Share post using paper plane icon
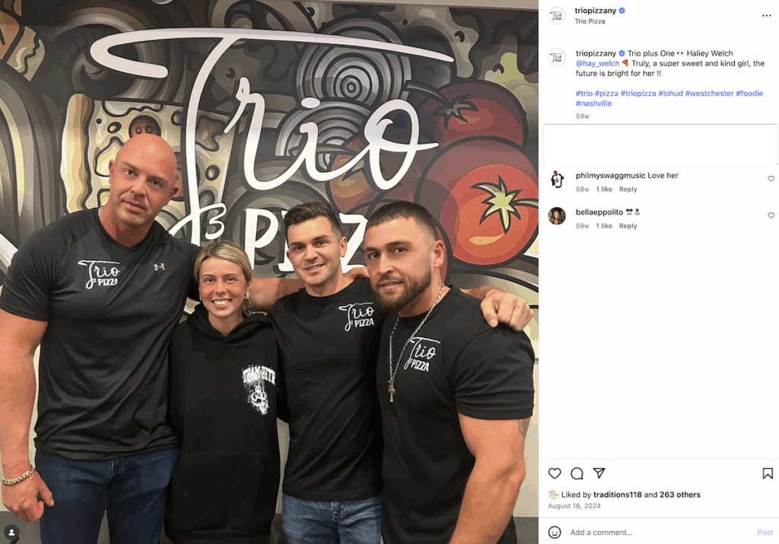Screen dimensions: 779x544 [599, 473]
